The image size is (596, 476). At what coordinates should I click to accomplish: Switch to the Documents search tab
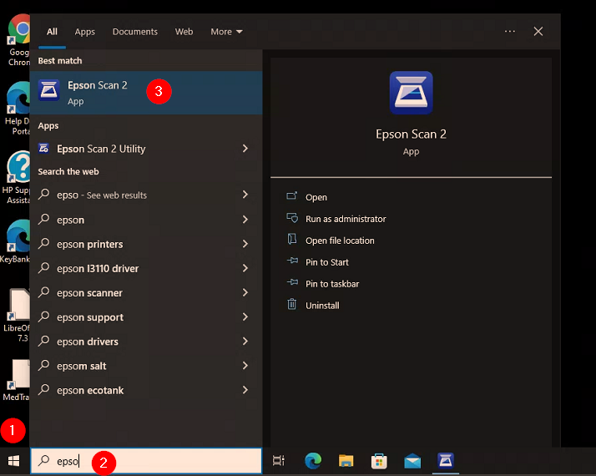click(x=134, y=32)
